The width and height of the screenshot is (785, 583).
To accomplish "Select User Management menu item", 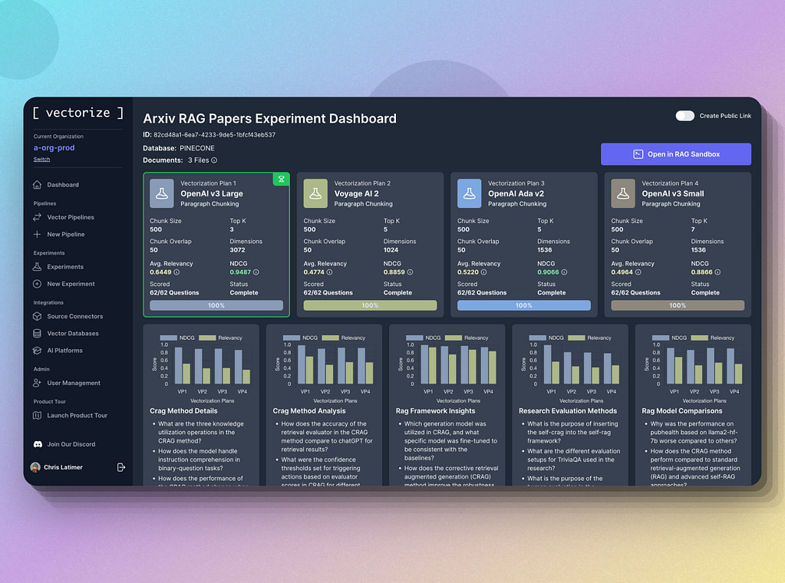I will coord(73,383).
